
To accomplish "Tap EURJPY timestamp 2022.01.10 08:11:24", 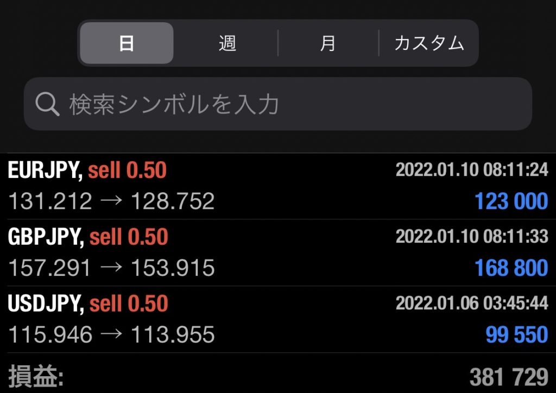I will point(471,170).
